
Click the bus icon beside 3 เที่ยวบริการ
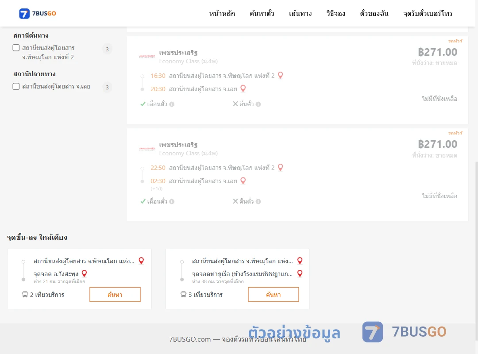pyautogui.click(x=184, y=295)
